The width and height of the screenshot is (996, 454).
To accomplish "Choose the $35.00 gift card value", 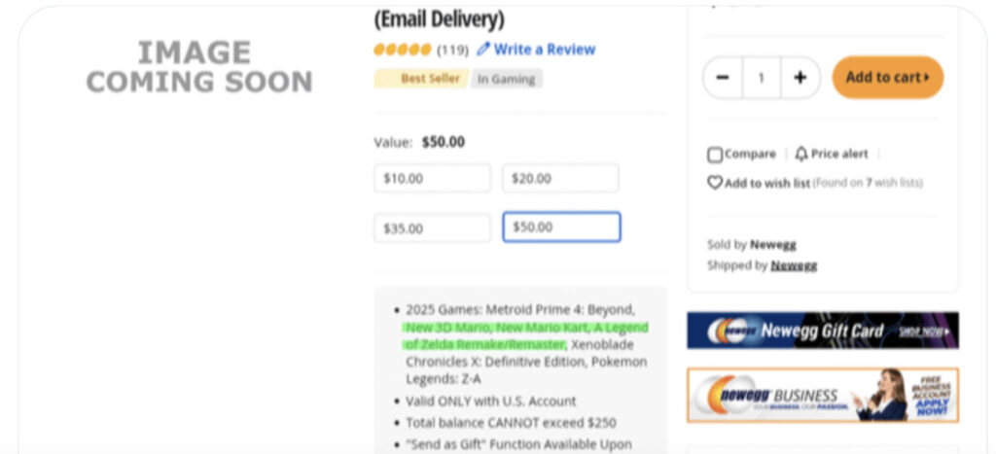I will coord(432,228).
